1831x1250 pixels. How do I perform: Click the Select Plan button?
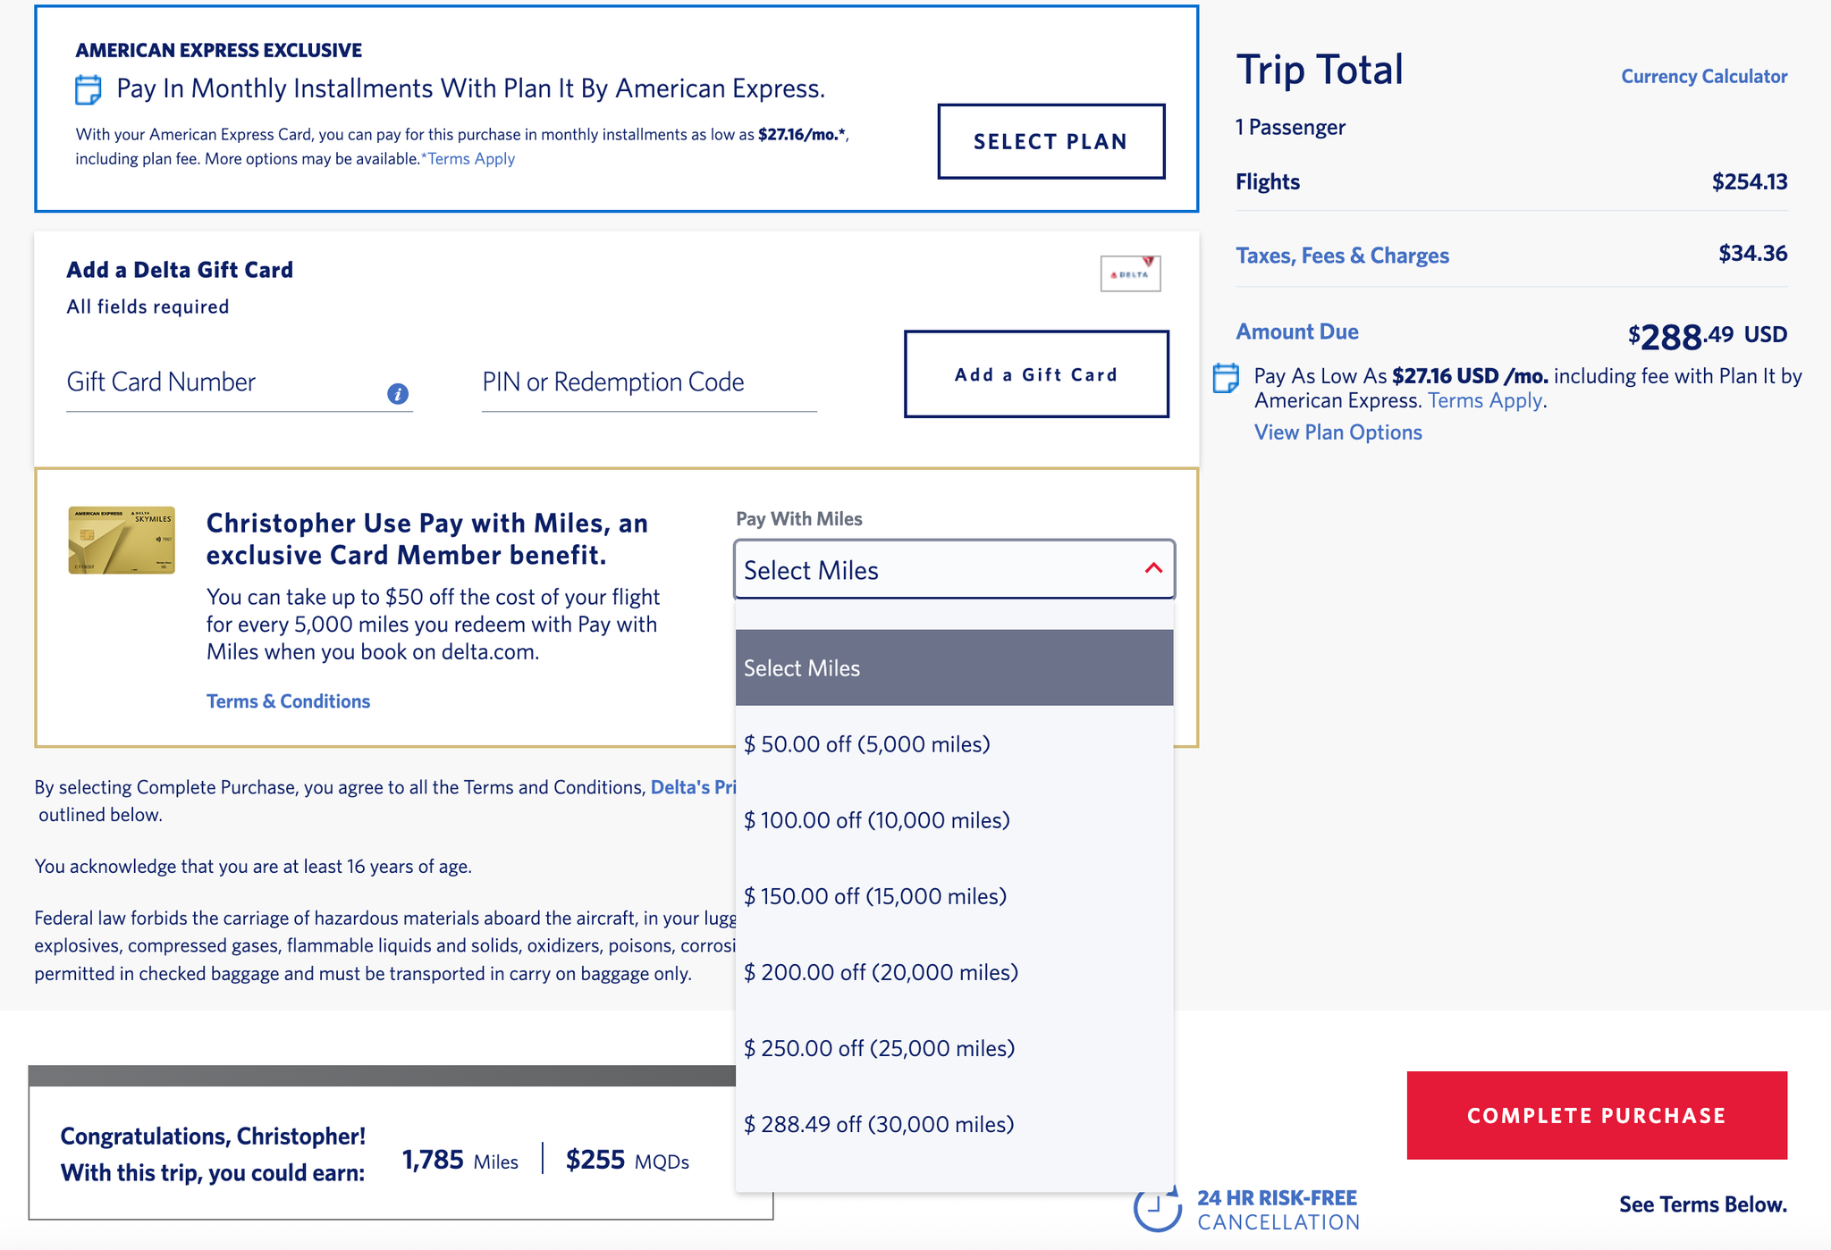click(x=1050, y=141)
